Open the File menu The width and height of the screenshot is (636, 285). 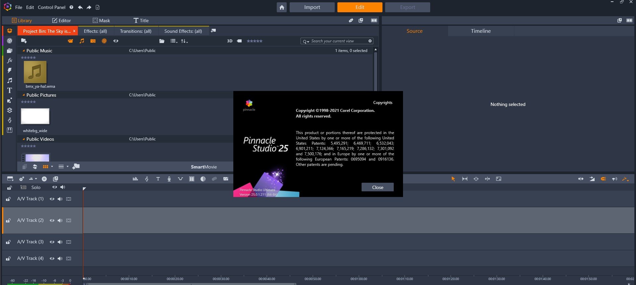pyautogui.click(x=19, y=7)
